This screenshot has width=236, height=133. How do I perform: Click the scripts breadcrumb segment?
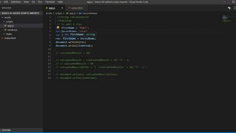pos(59,13)
